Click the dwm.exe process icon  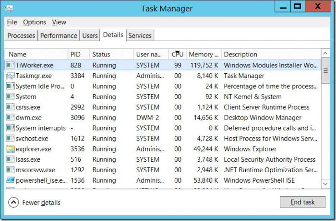(10, 118)
